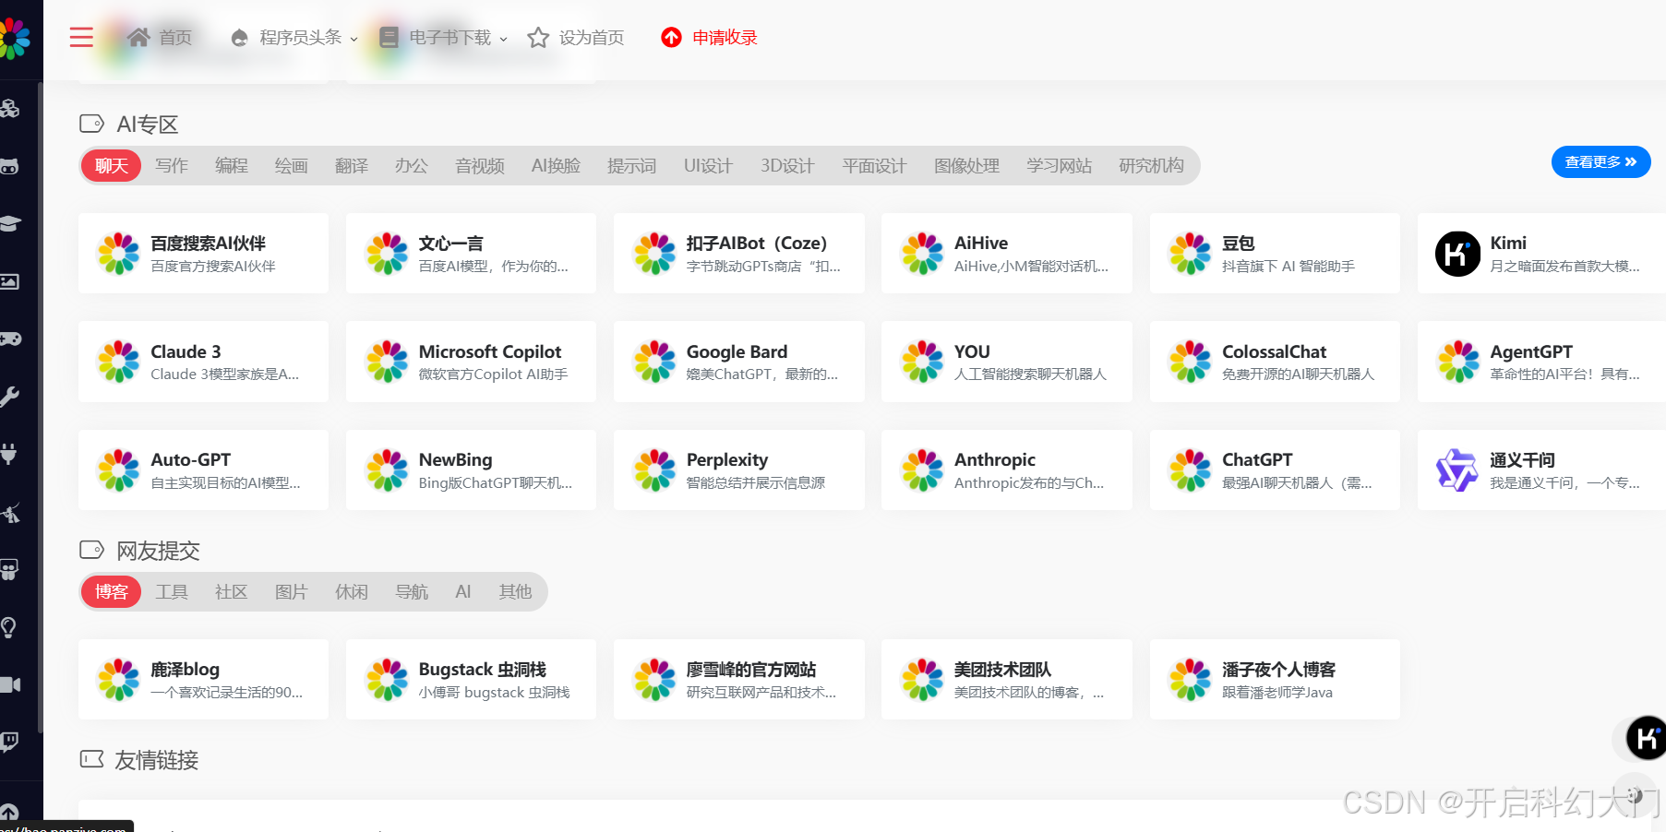The image size is (1666, 832).
Task: Click the purple 通义千问 logo icon
Action: pos(1457,470)
